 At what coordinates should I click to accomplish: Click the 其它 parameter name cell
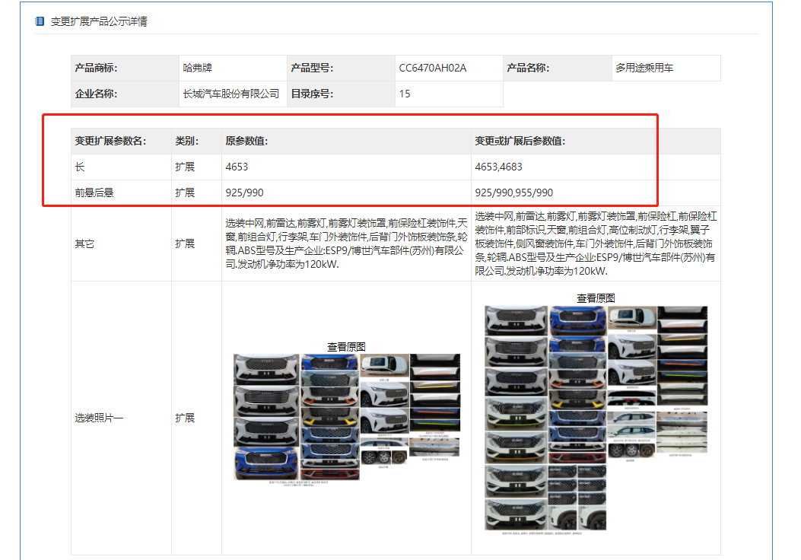(x=121, y=243)
